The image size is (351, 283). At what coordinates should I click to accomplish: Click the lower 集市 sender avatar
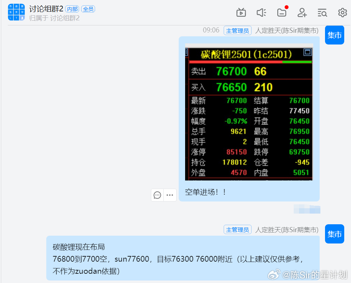[334, 234]
